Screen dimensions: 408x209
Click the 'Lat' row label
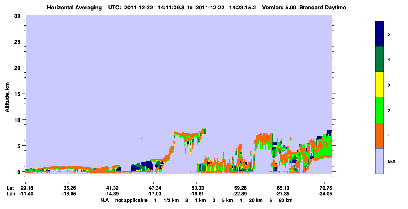[10, 188]
